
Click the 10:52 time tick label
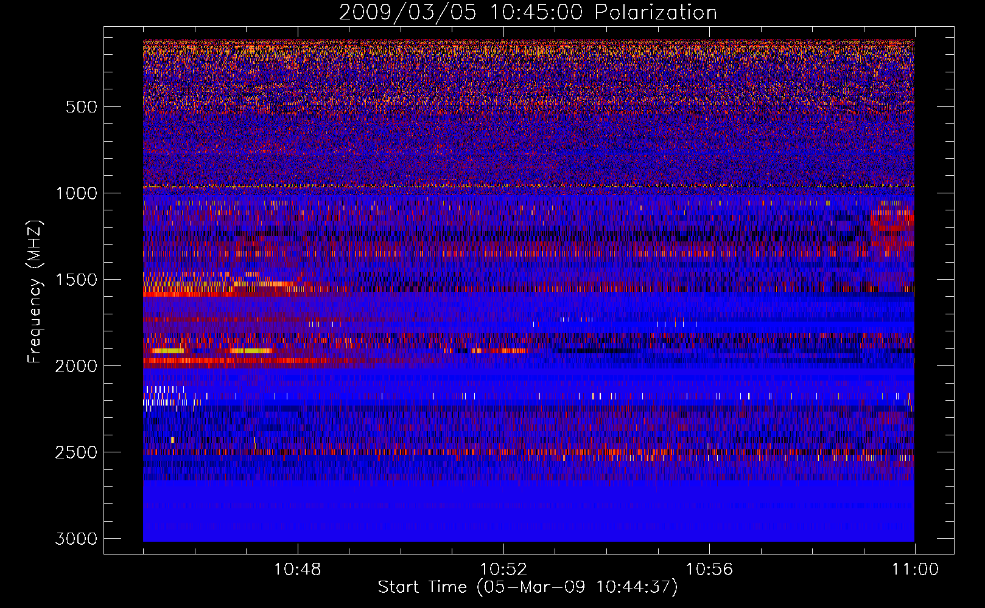tap(503, 570)
